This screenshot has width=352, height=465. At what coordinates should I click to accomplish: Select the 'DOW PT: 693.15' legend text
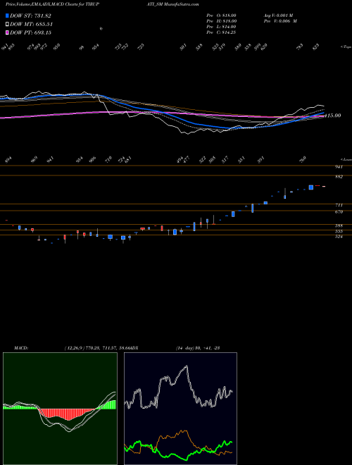coord(30,32)
